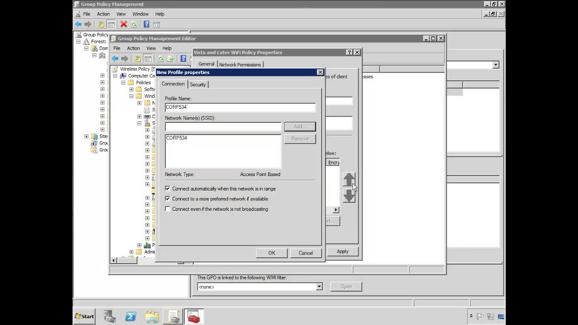Viewport: 578px width, 325px height.
Task: Open View menu in Group Policy Management Editor
Action: click(x=151, y=48)
